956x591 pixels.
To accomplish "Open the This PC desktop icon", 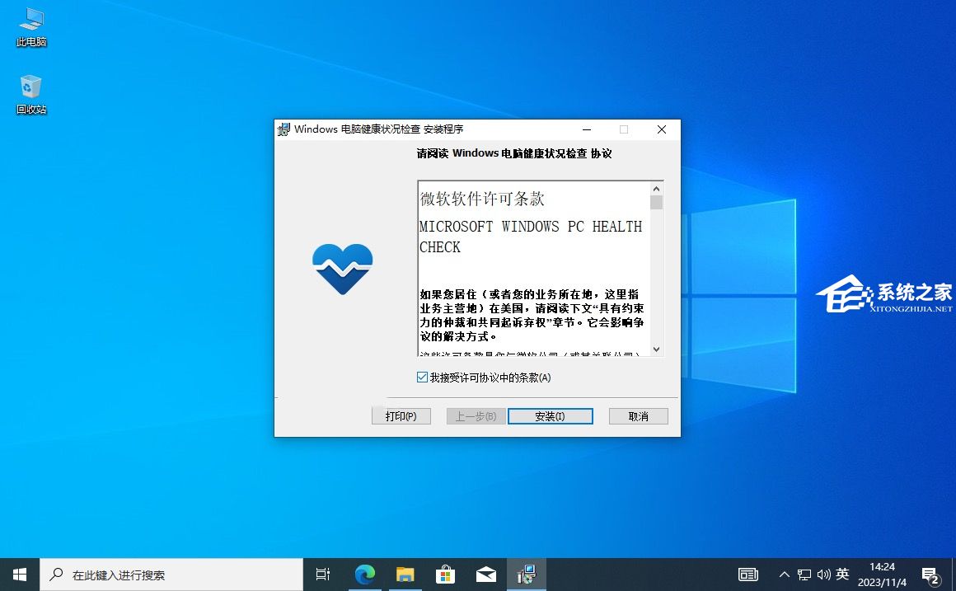I will coord(31,27).
